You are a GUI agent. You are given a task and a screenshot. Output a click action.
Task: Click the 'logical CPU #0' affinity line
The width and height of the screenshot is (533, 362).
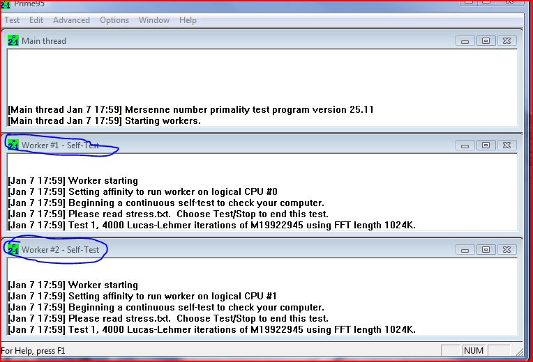click(x=143, y=191)
